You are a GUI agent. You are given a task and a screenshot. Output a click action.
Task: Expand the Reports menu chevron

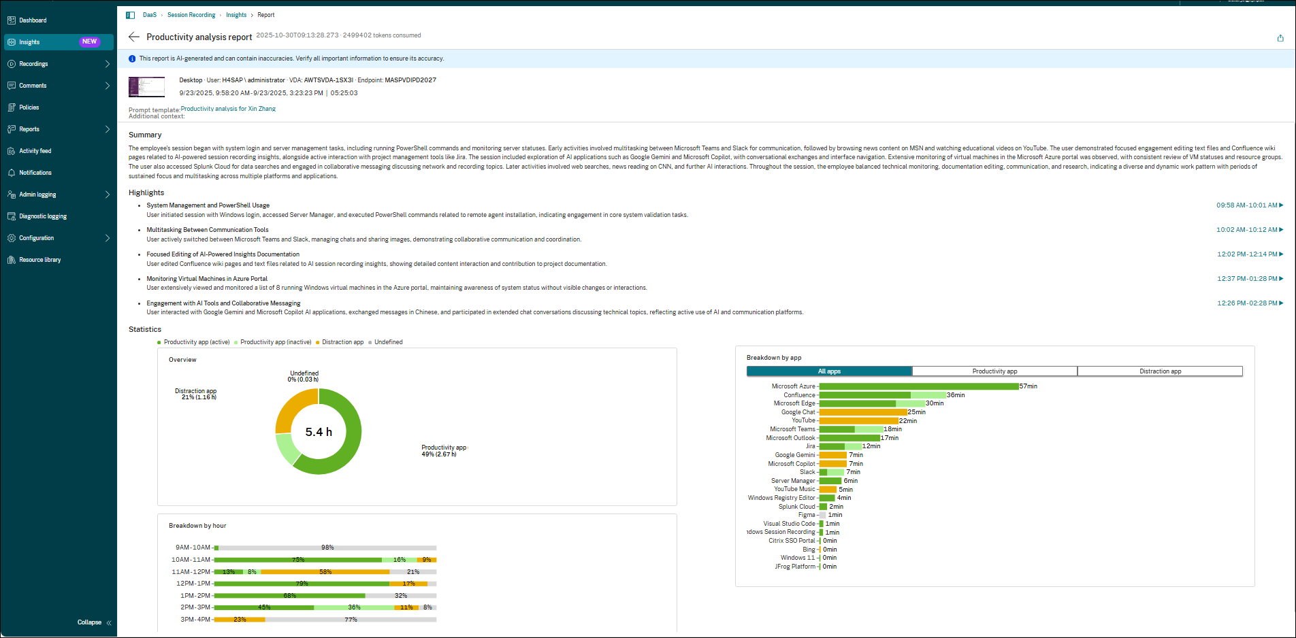tap(108, 129)
